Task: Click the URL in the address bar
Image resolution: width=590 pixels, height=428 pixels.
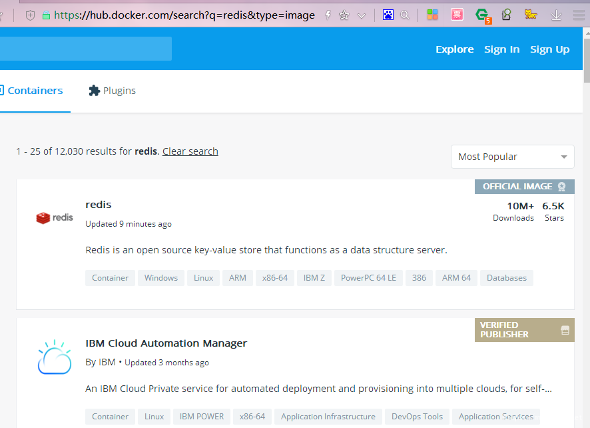Action: coord(184,15)
